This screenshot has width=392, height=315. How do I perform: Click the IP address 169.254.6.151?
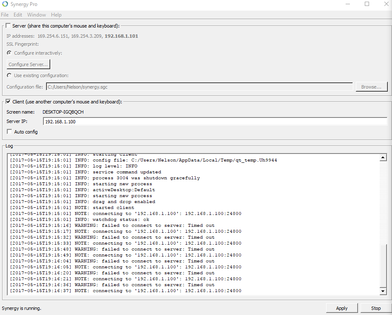(53, 36)
